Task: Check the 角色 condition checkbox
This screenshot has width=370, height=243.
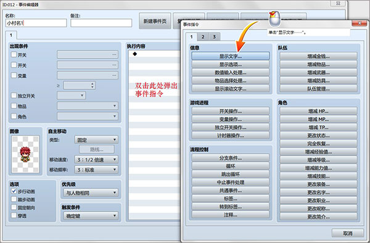Action: [14, 116]
